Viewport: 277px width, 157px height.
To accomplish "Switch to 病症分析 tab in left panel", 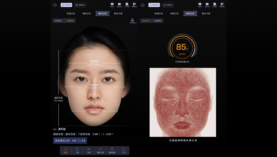I will pyautogui.click(x=86, y=14).
